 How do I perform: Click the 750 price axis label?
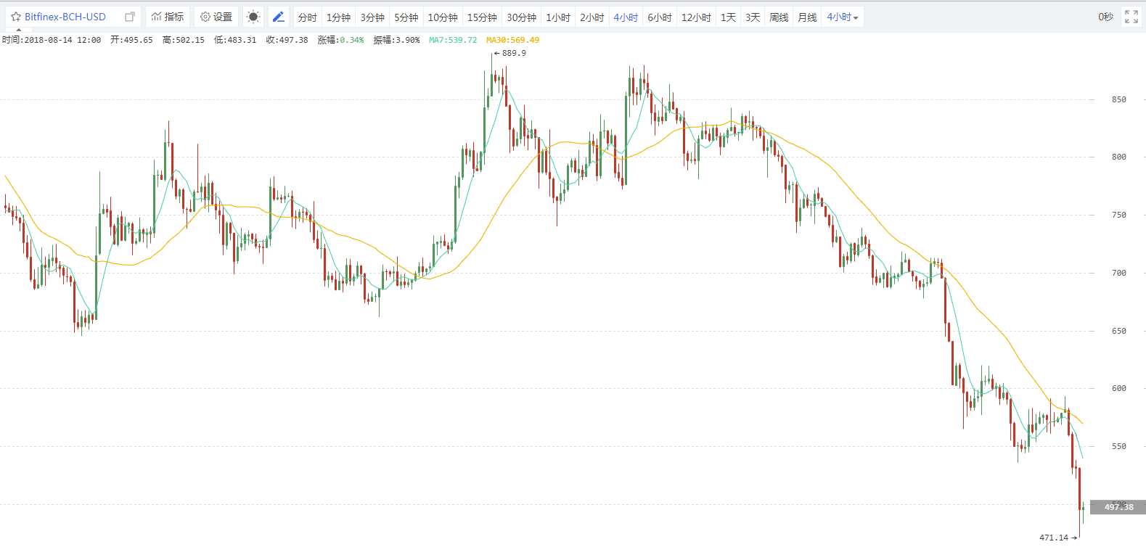(x=1118, y=215)
